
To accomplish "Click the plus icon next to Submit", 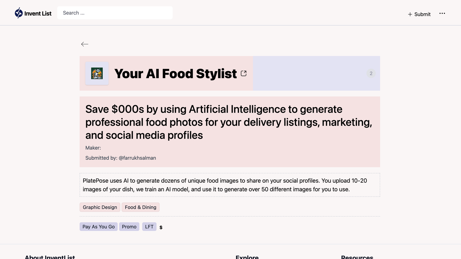I will pyautogui.click(x=410, y=14).
